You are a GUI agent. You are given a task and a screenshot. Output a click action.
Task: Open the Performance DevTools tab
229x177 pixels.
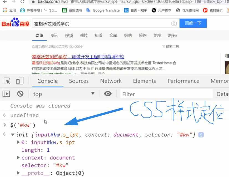[184, 81]
